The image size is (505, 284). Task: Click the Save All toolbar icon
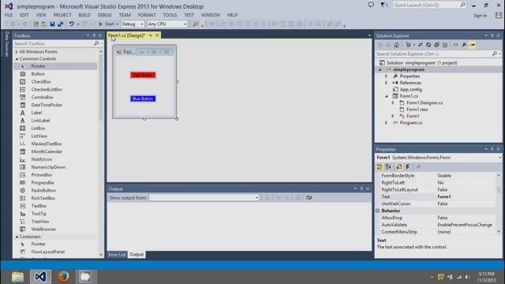(x=60, y=24)
